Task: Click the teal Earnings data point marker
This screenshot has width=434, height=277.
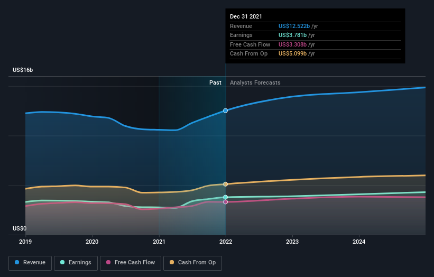Action: (226, 197)
